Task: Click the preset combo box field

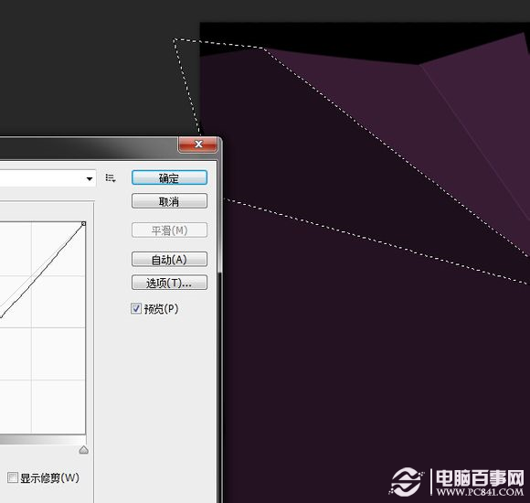Action: pos(48,178)
